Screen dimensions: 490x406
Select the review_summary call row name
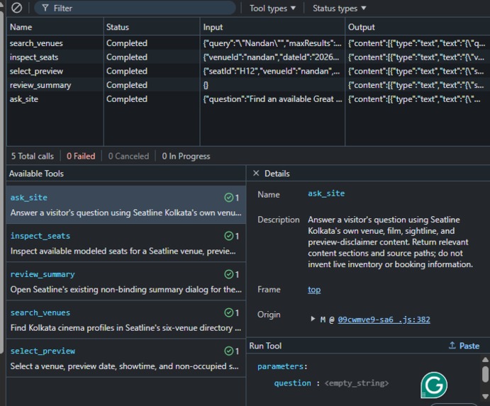[x=40, y=85]
